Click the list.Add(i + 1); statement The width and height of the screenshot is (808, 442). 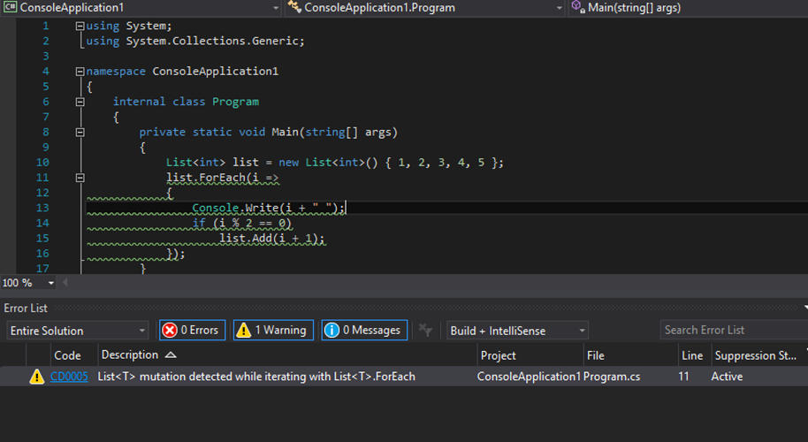point(272,239)
